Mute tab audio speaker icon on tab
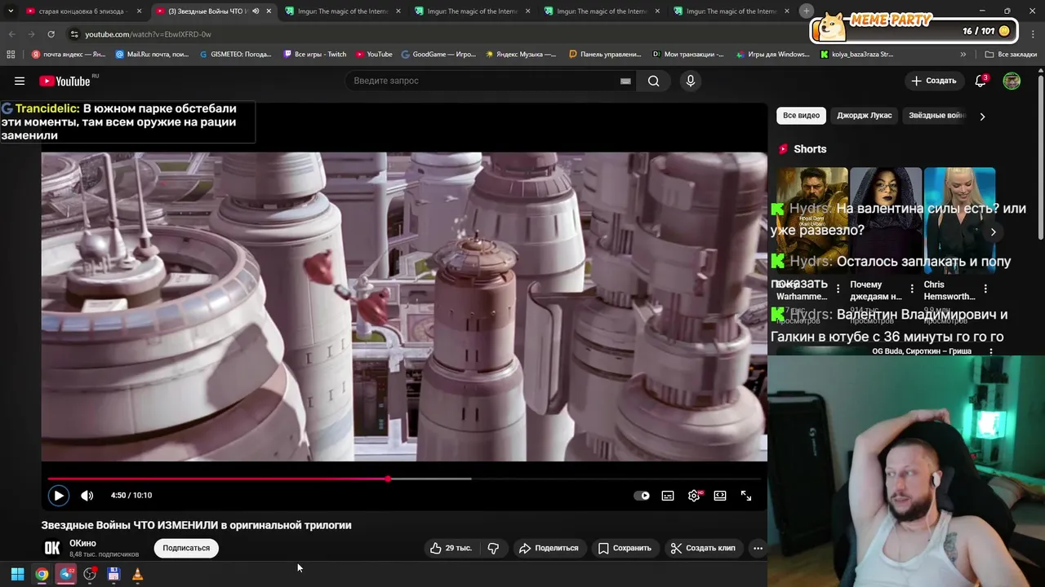Viewport: 1045px width, 587px height. 256,11
